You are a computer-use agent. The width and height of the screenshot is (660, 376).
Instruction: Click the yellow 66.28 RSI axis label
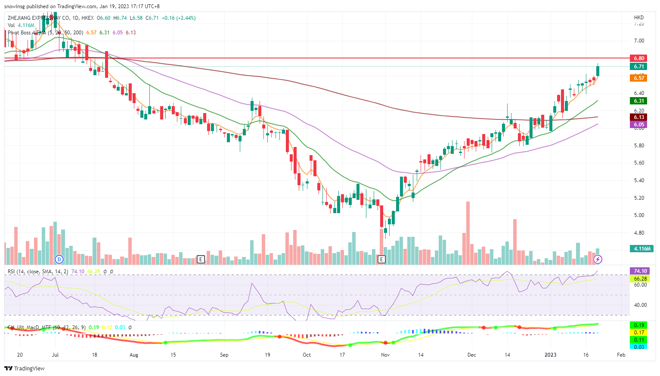click(640, 279)
